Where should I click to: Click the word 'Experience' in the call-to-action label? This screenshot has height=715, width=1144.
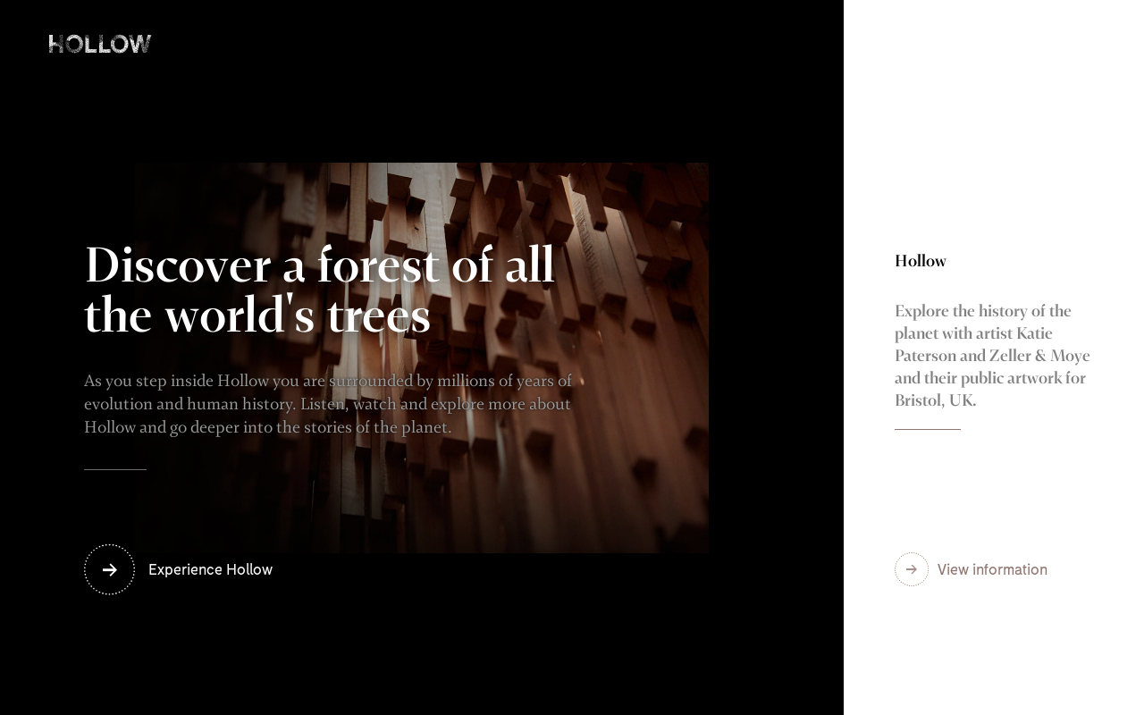click(x=185, y=570)
